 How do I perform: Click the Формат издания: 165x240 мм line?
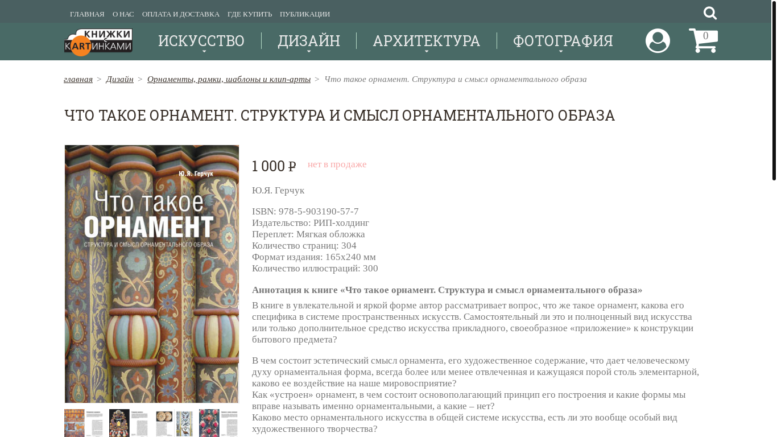pos(314,257)
